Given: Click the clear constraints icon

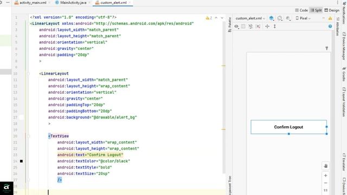Looking at the screenshot, I should coord(250,27).
